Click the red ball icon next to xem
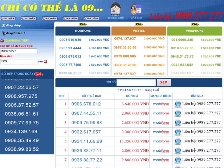This screenshot has height=168, width=224. (x=45, y=62)
